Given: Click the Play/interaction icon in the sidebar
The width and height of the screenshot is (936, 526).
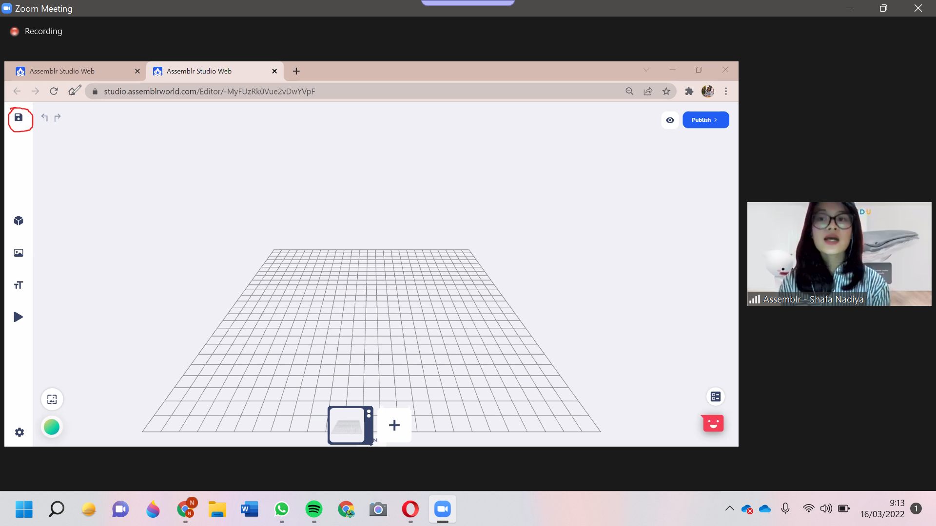Looking at the screenshot, I should [x=19, y=317].
